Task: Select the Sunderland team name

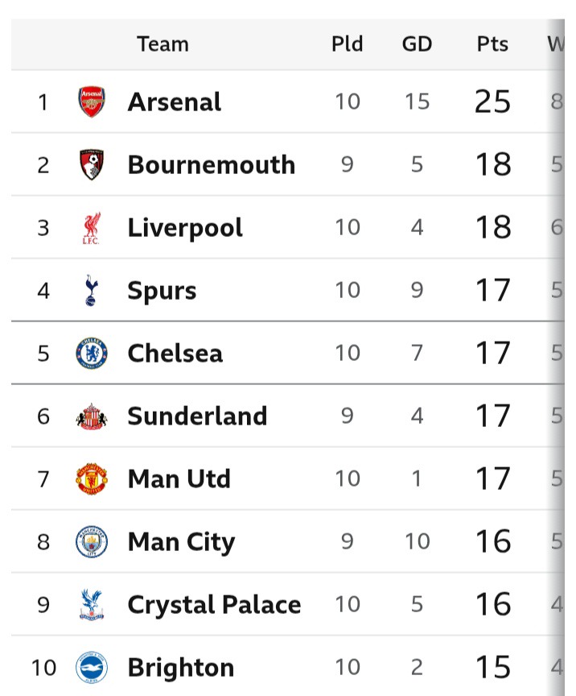Action: click(x=197, y=416)
